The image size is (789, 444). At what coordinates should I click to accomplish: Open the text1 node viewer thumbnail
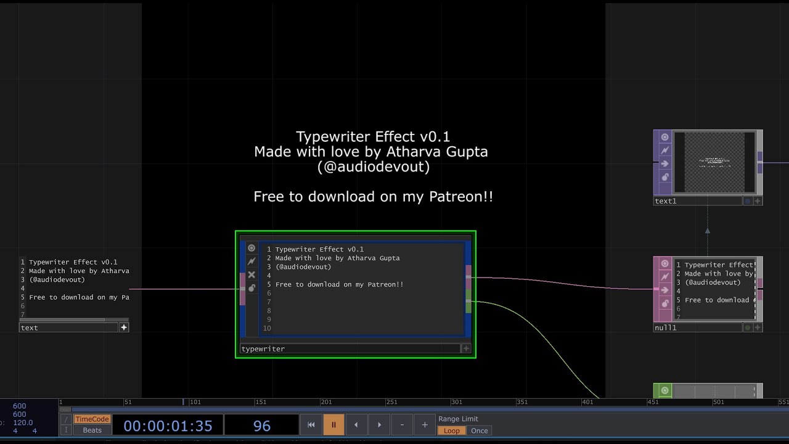pyautogui.click(x=714, y=163)
